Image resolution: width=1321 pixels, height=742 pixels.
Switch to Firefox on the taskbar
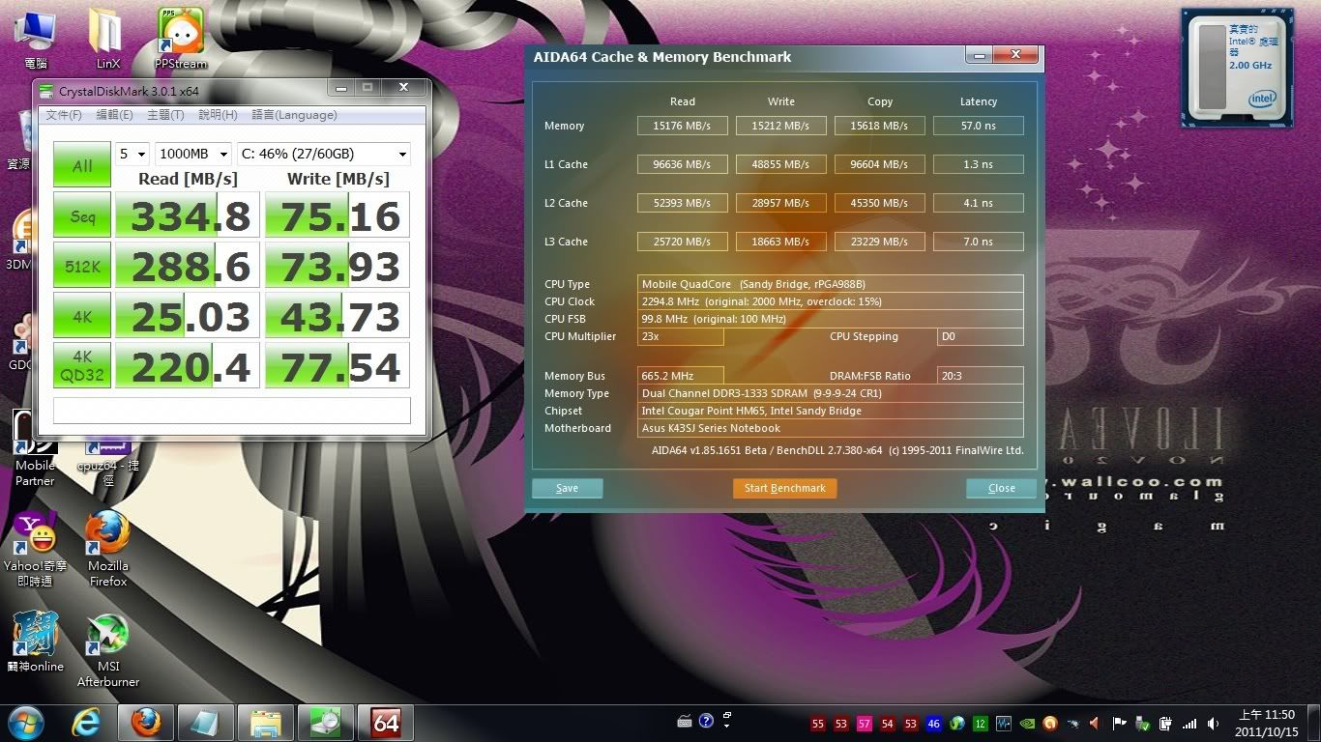point(146,723)
